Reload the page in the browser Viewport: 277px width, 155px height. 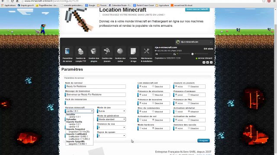click(x=13, y=1)
